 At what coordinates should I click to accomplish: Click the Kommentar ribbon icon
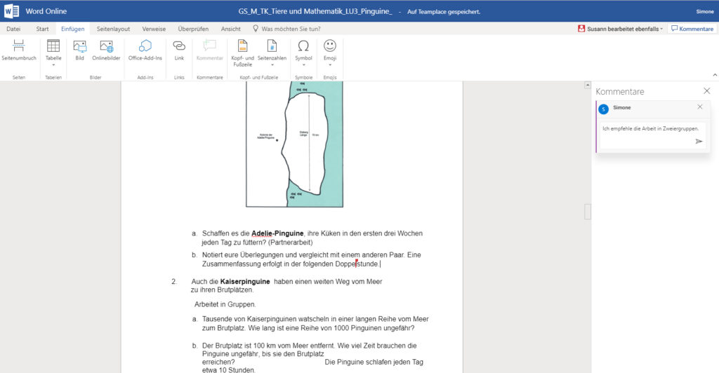[x=209, y=46]
